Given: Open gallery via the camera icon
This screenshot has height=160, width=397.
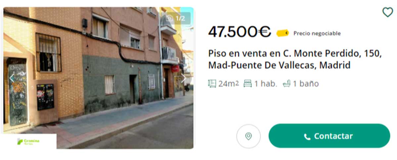Looking at the screenshot, I should pos(170,18).
